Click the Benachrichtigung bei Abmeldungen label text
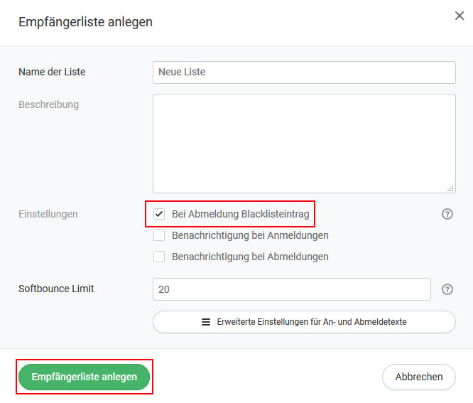This screenshot has height=403, width=473. 250,257
